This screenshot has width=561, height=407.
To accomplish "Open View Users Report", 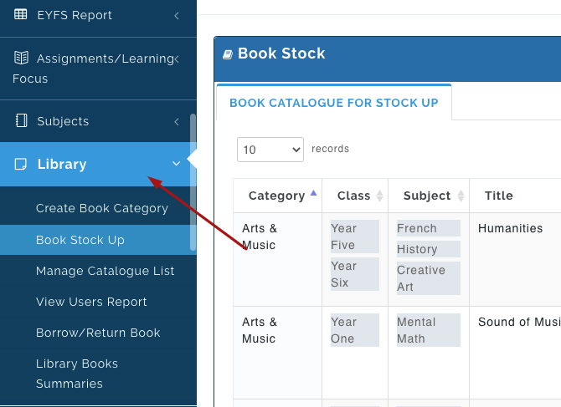I will click(x=91, y=302).
